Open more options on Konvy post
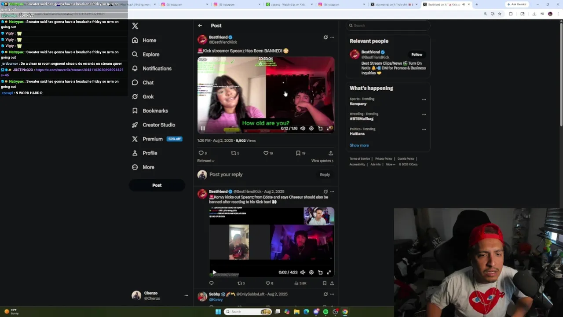 332,192
